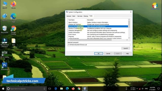The height and width of the screenshot is (91, 162).
Task: Click the Selected command text field
Action: [99, 45]
